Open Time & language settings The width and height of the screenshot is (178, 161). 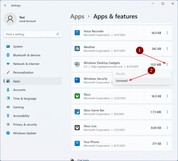pos(33,99)
